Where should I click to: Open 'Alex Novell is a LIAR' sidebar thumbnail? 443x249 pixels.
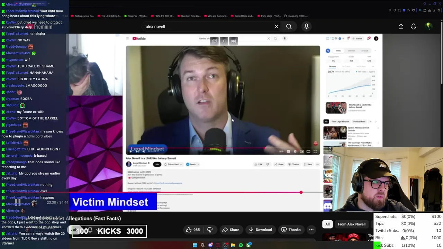click(x=336, y=108)
